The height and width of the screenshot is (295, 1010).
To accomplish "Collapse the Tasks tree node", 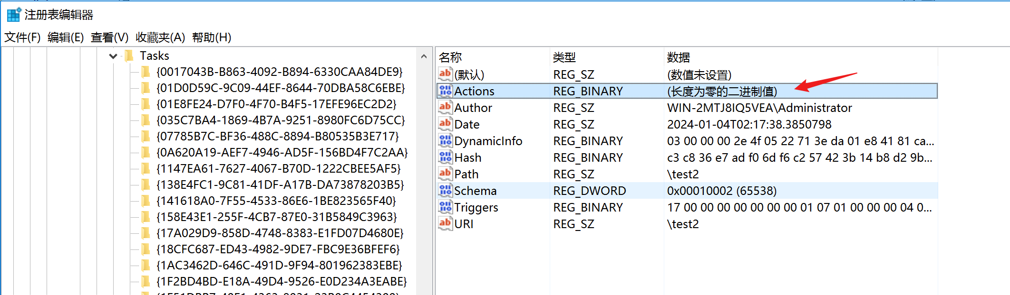I will click(113, 56).
